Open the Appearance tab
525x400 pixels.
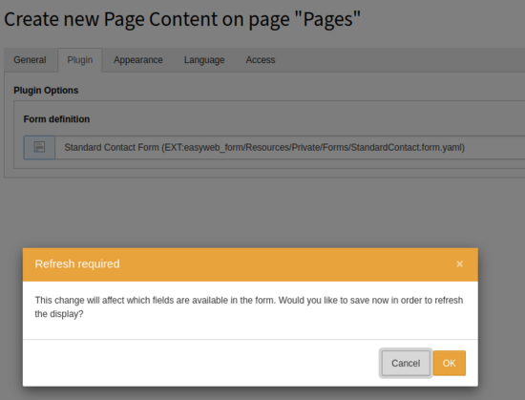pyautogui.click(x=138, y=60)
